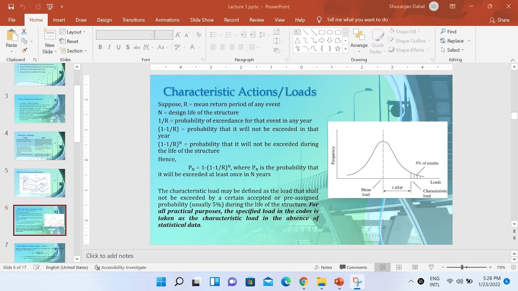Open Shape Effects dropdown
This screenshot has width=518, height=291.
[x=408, y=50]
